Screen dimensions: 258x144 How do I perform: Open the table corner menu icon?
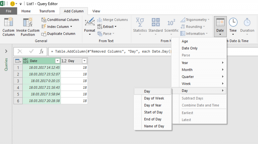pyautogui.click(x=18, y=61)
